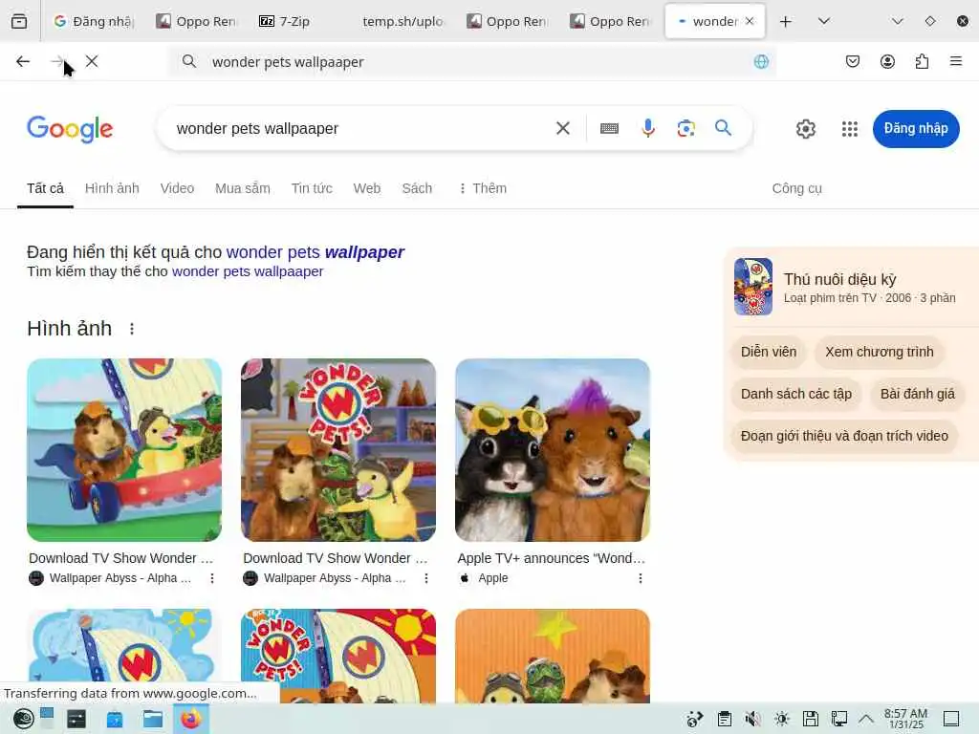This screenshot has width=979, height=734.
Task: Select the Xem chương trình chip
Action: click(x=880, y=352)
